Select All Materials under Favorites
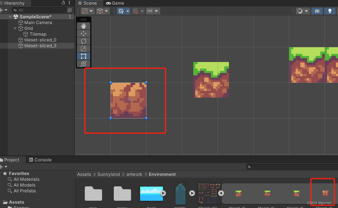 click(x=26, y=179)
